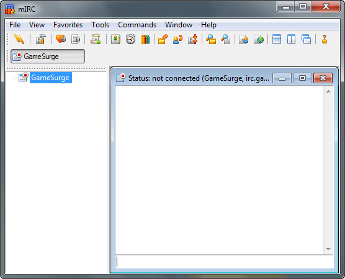Open Colors crayons icon
This screenshot has height=279, width=345.
coord(145,39)
